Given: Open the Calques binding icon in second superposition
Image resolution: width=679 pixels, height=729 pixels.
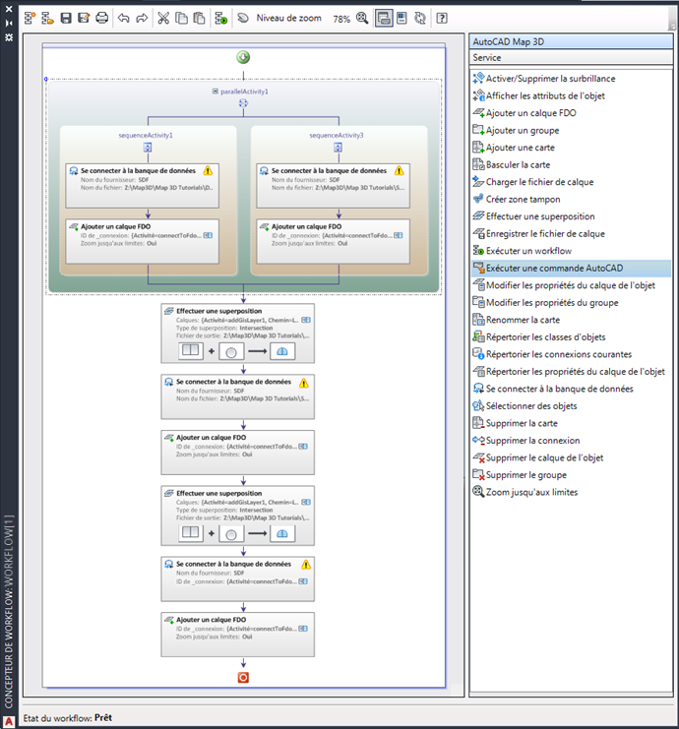Looking at the screenshot, I should coord(306,502).
